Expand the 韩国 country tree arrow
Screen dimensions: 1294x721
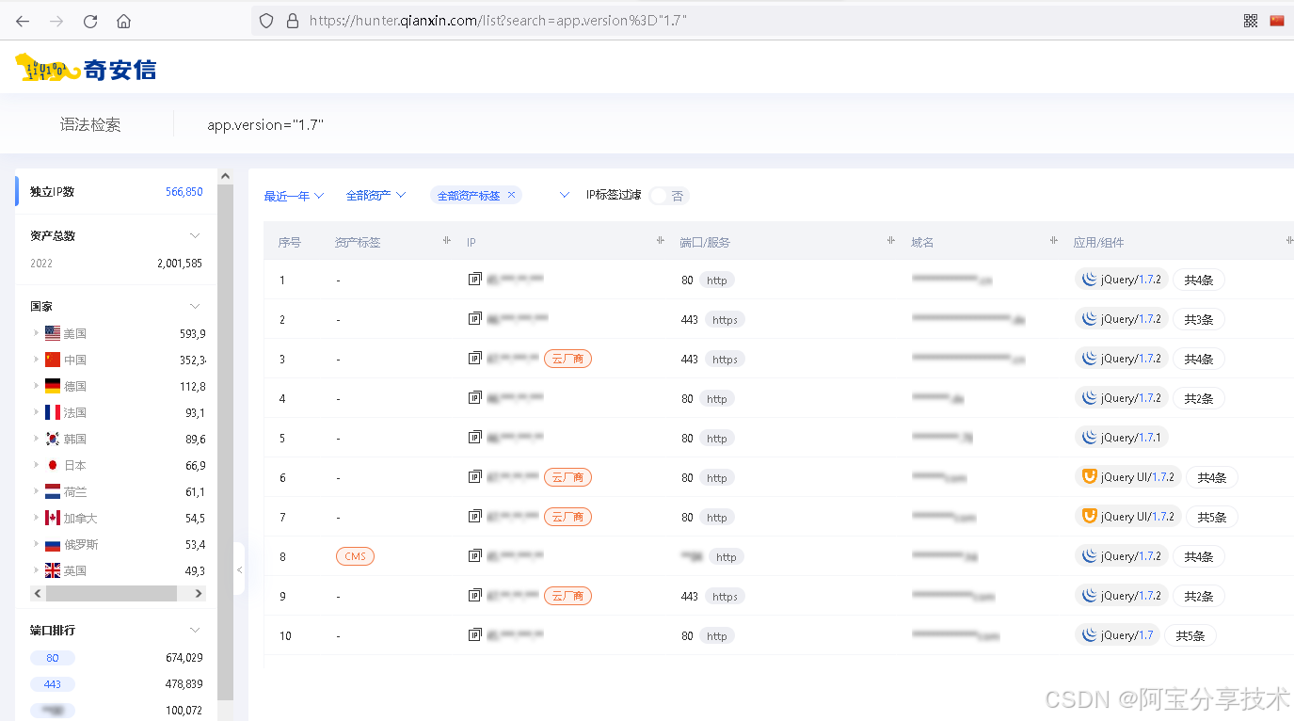[37, 439]
